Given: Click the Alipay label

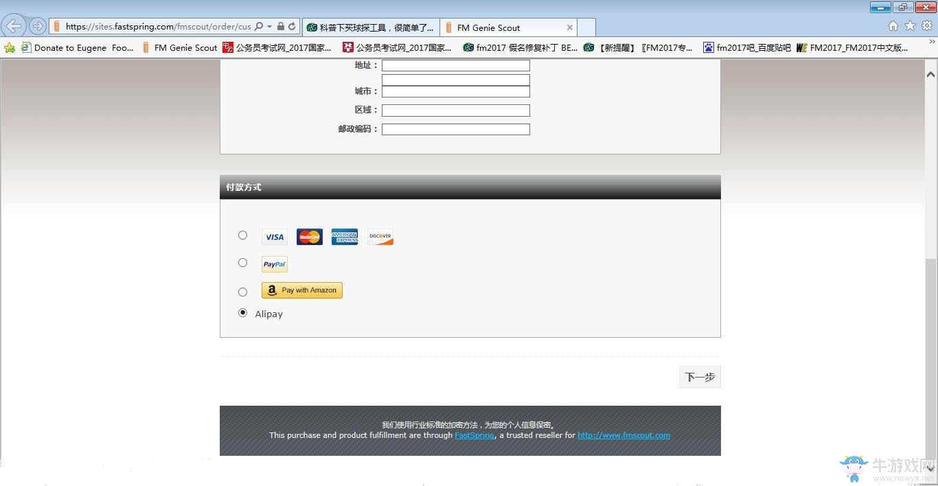Looking at the screenshot, I should point(268,314).
